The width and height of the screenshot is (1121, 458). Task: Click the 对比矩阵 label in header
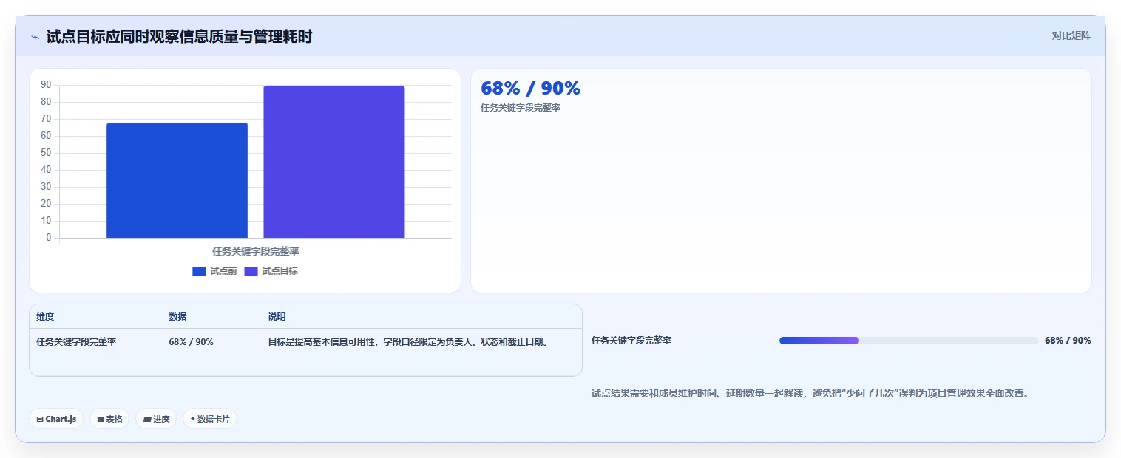click(1071, 35)
